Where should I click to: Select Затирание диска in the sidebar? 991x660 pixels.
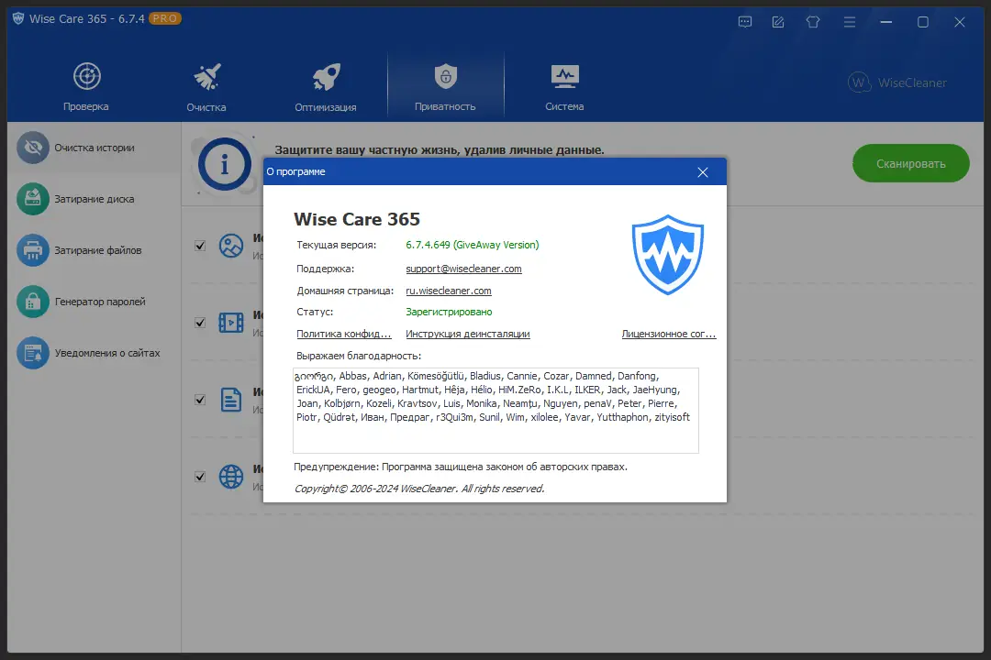pos(95,199)
